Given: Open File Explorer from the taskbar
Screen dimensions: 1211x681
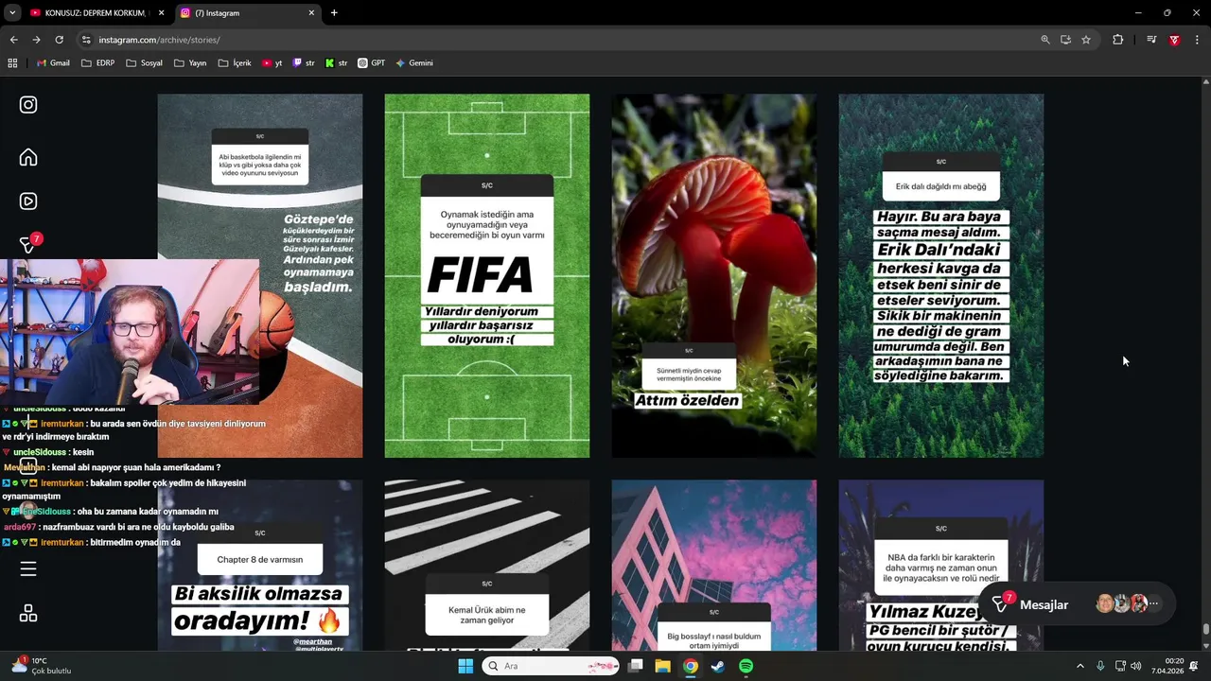Looking at the screenshot, I should [x=663, y=666].
